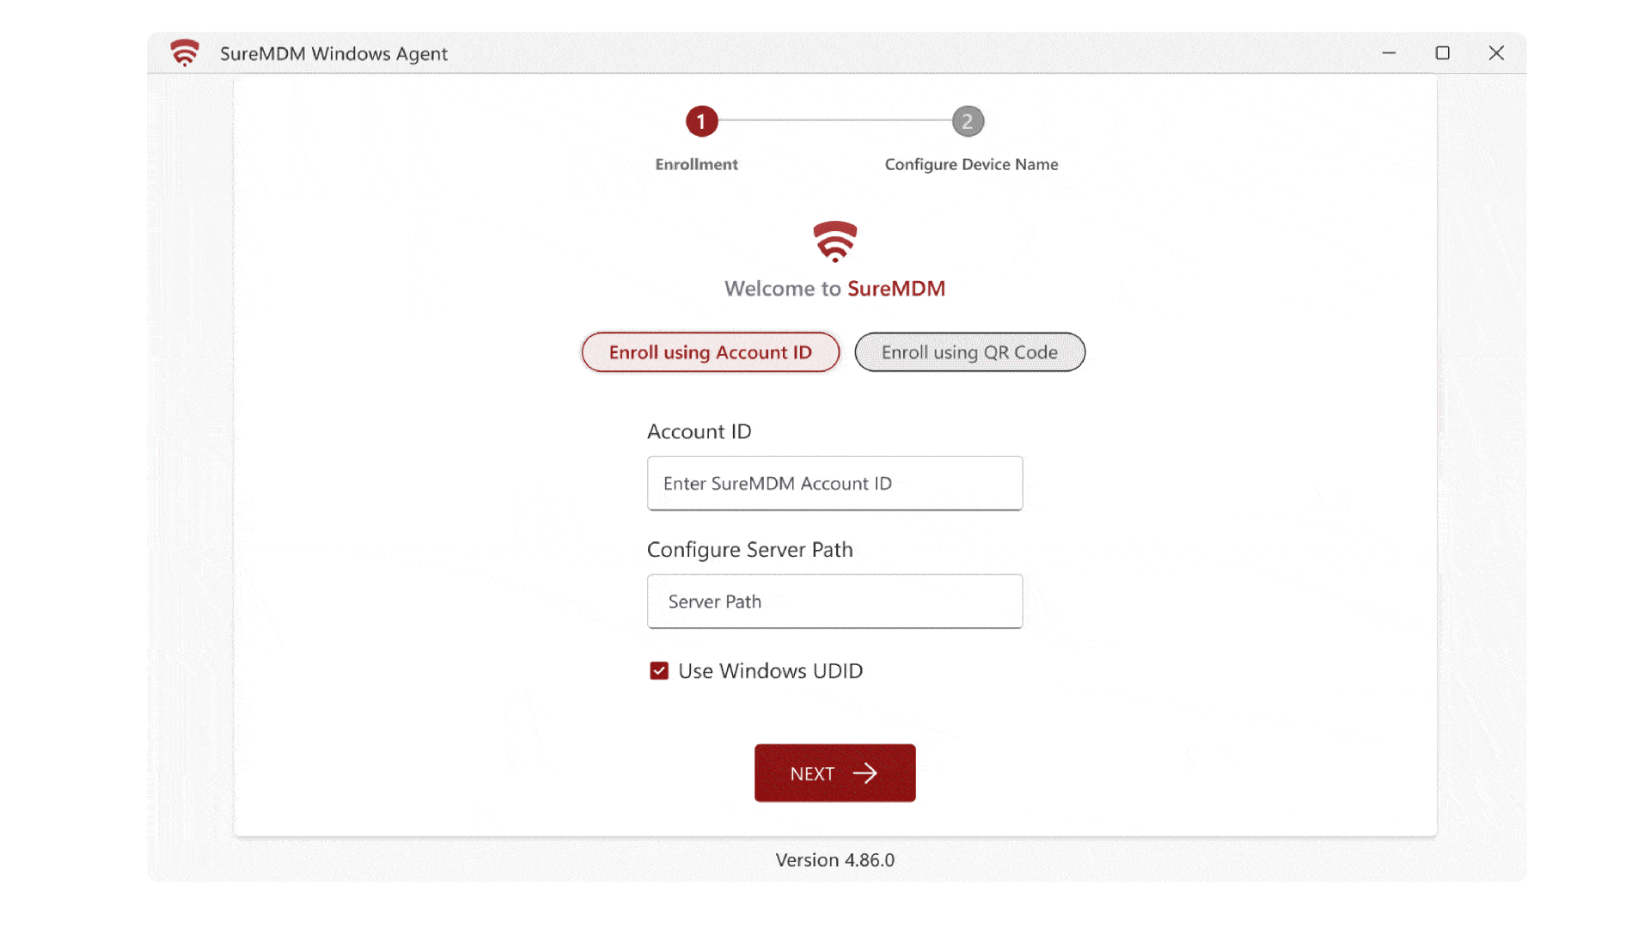Click the Welcome to SureMDM heading
Viewport: 1650px width, 928px height.
pyautogui.click(x=834, y=289)
